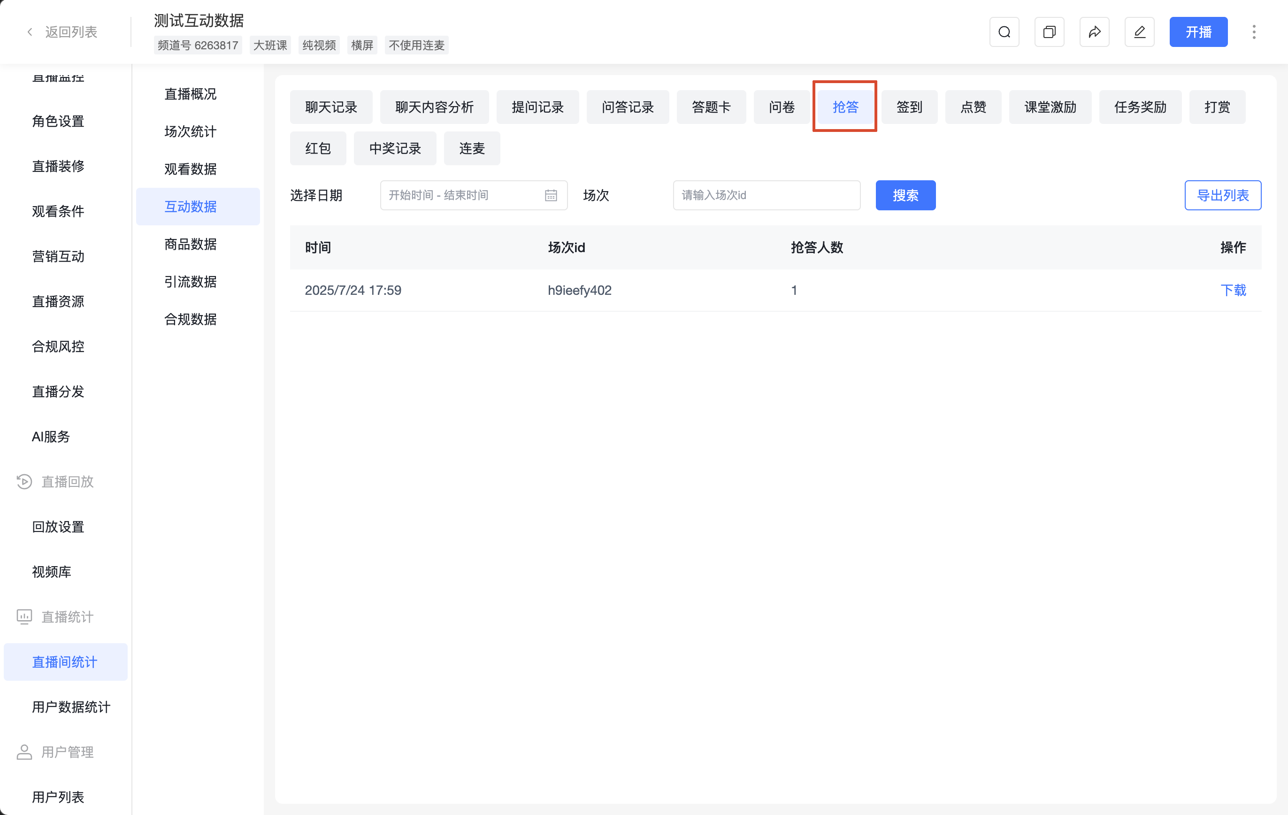The width and height of the screenshot is (1288, 815).
Task: Go back via 返回列表 link
Action: pyautogui.click(x=71, y=32)
